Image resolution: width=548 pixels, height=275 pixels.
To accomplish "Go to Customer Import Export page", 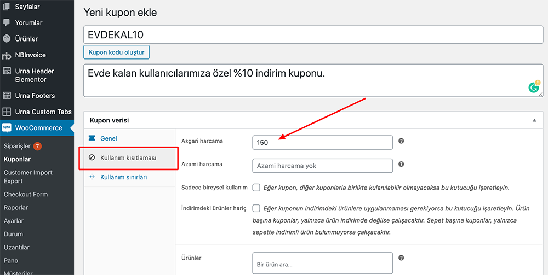I will tap(28, 177).
